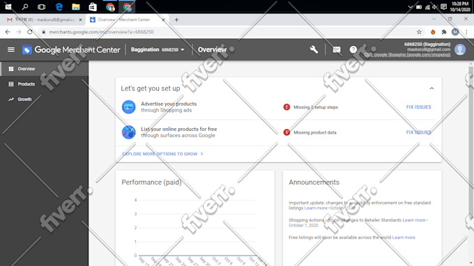Open File Explorer from taskbar
The height and width of the screenshot is (266, 474).
75,7
